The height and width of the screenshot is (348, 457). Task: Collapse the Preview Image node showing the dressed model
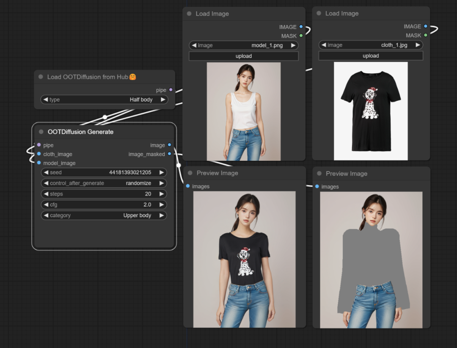tap(190, 173)
